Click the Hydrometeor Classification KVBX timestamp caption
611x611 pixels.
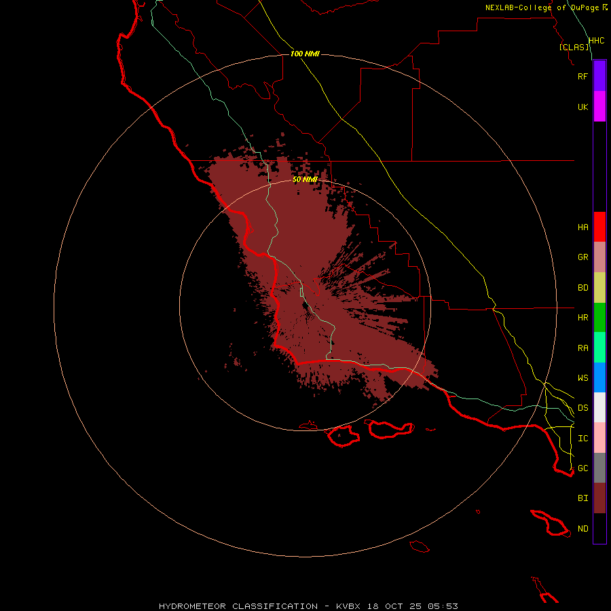tap(308, 606)
